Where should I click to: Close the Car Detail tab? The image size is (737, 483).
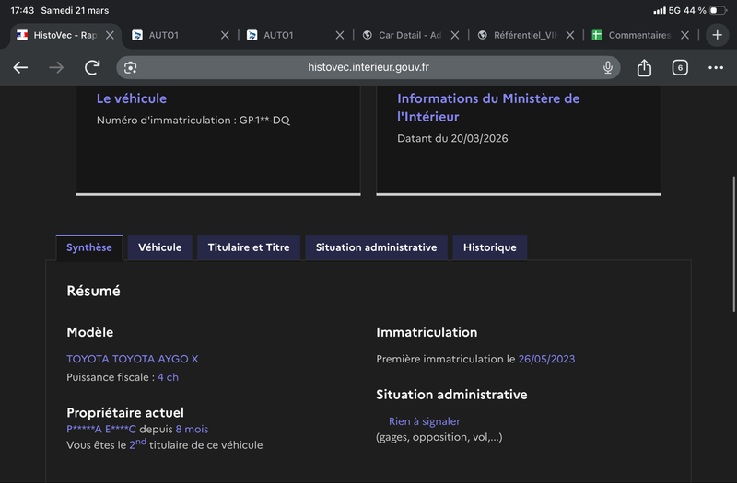(x=455, y=35)
